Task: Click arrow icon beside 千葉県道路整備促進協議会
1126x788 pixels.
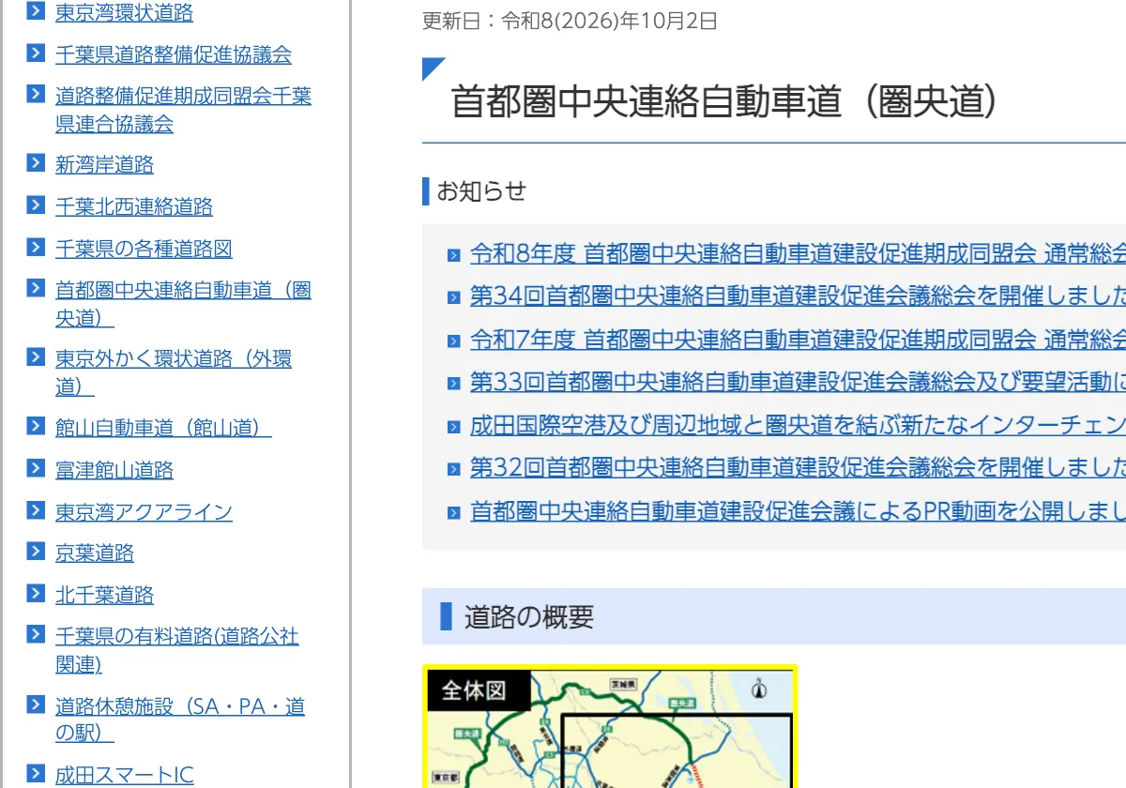Action: tap(36, 53)
